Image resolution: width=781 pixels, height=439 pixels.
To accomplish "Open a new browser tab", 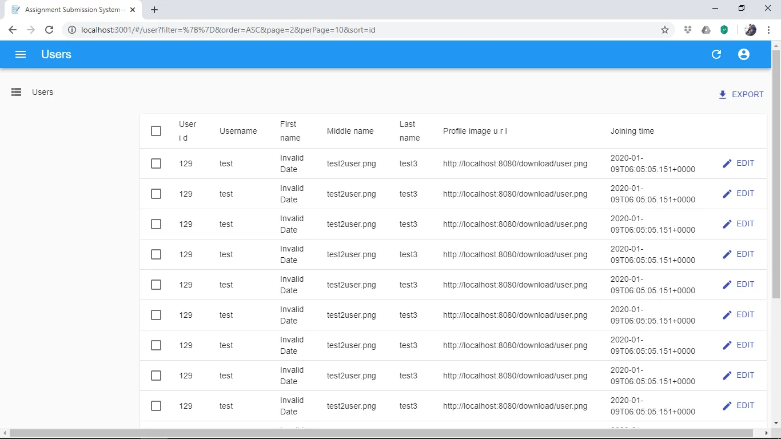I will (x=154, y=10).
